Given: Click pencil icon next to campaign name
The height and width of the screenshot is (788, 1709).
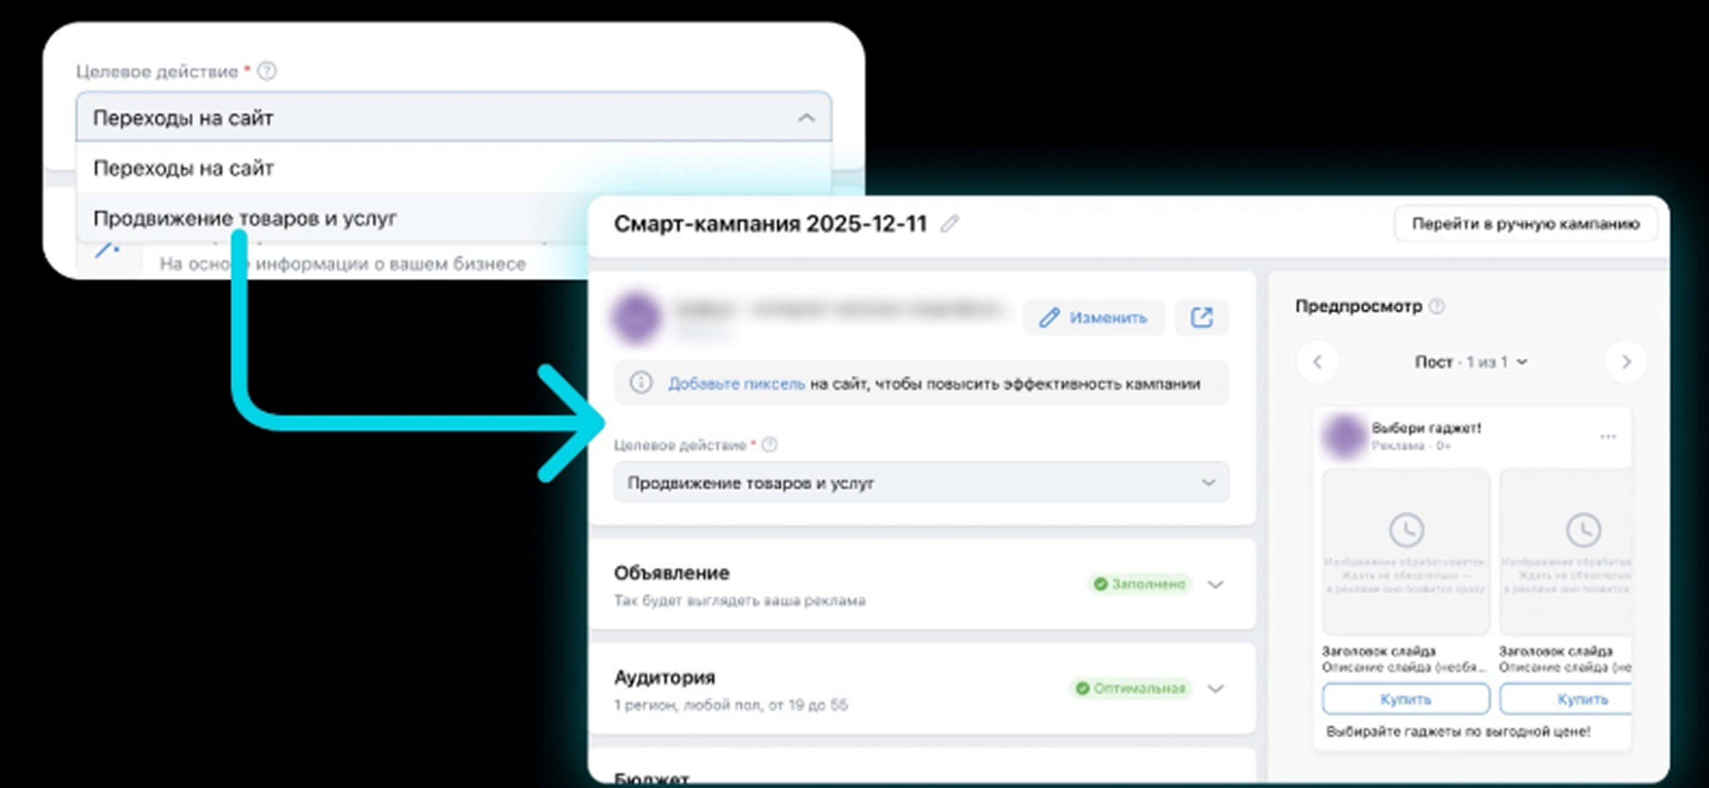Looking at the screenshot, I should tap(950, 224).
